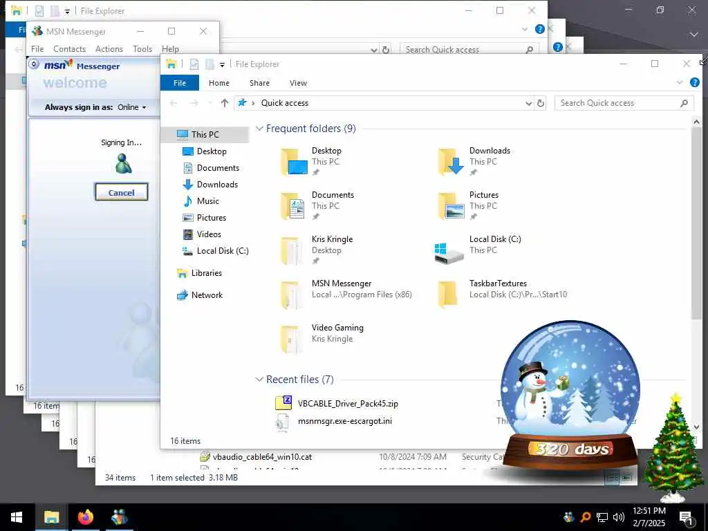Refresh the Quick access view

[x=541, y=103]
